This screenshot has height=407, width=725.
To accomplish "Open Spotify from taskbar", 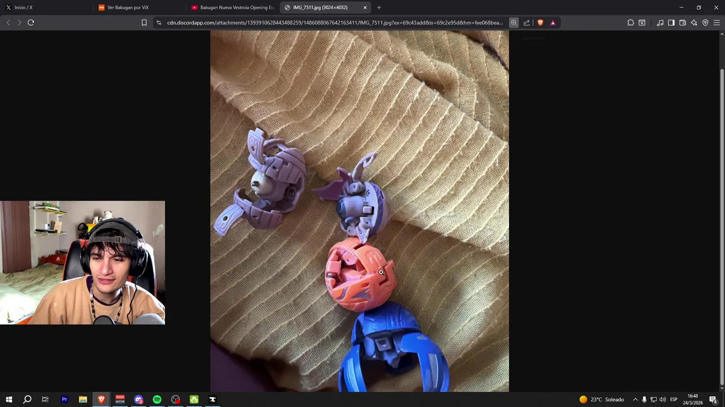I will pyautogui.click(x=157, y=399).
